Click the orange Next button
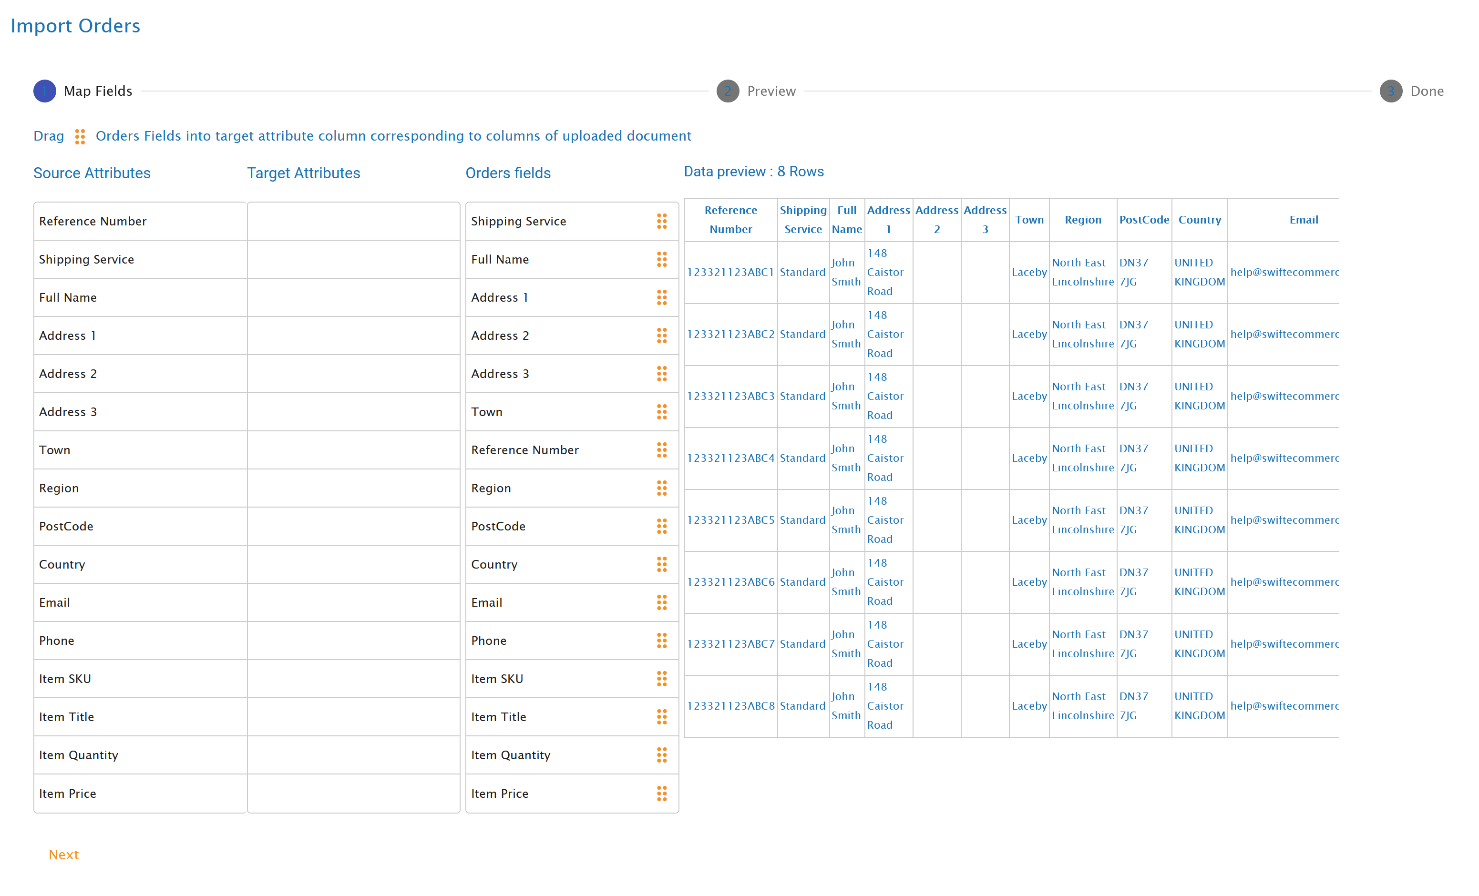Viewport: 1479px width, 896px height. pyautogui.click(x=63, y=855)
